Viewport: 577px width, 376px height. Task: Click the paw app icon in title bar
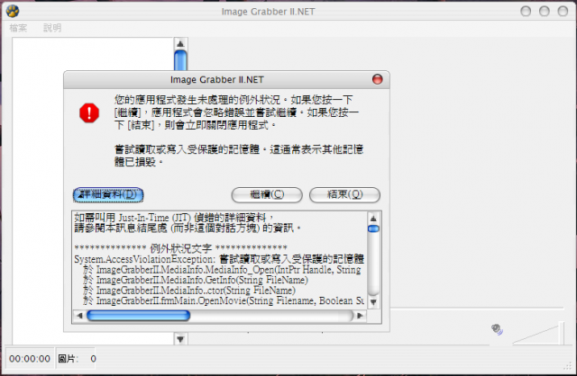coord(13,11)
